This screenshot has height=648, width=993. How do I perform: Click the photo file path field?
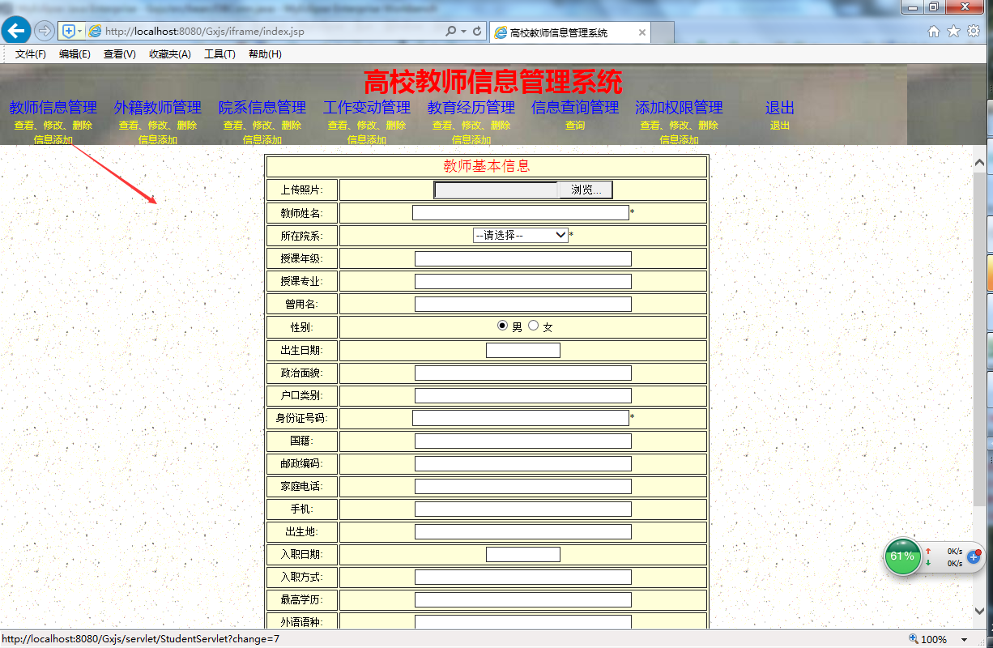click(496, 190)
